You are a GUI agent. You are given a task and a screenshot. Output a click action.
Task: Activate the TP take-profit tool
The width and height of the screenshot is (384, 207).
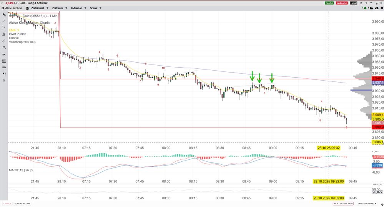coord(4,28)
